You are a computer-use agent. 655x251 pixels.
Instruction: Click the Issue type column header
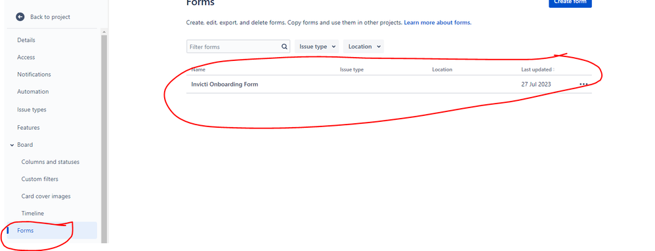352,69
